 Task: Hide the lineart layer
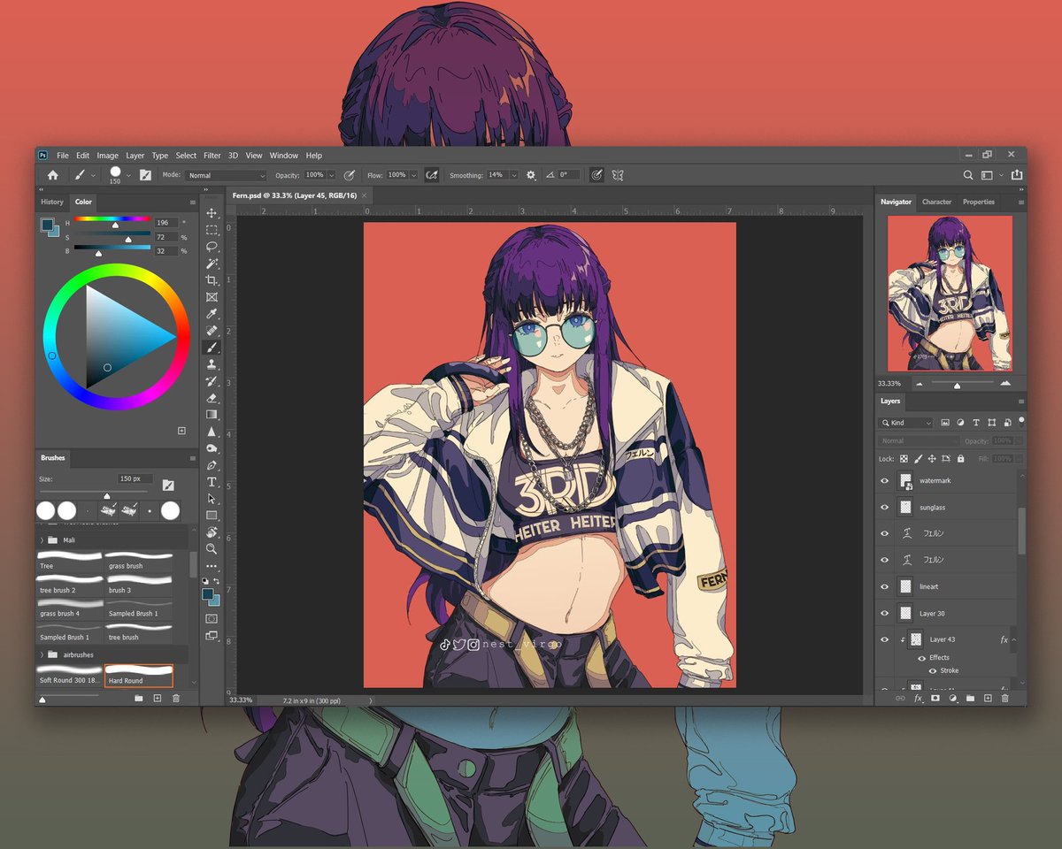coord(884,586)
